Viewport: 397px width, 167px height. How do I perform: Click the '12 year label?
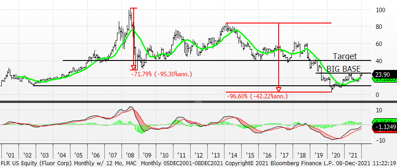pos(199,155)
